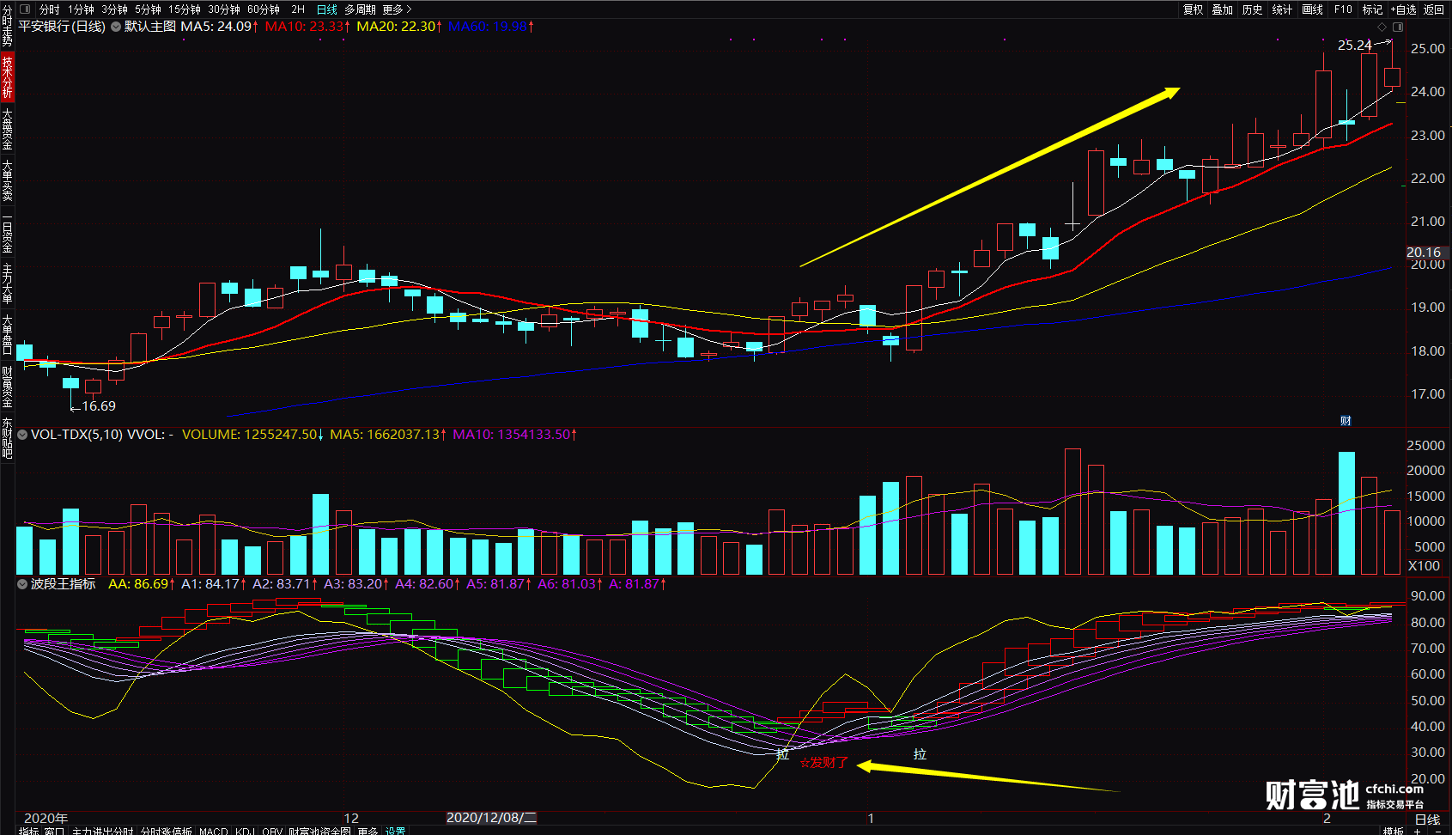The height and width of the screenshot is (835, 1452).
Task: Toggle the left panel icon beside 分时
Action: (25, 9)
